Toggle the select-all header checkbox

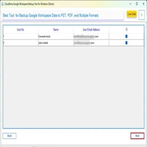coord(126,29)
